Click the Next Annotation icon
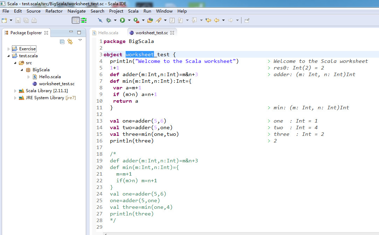 pos(180,21)
